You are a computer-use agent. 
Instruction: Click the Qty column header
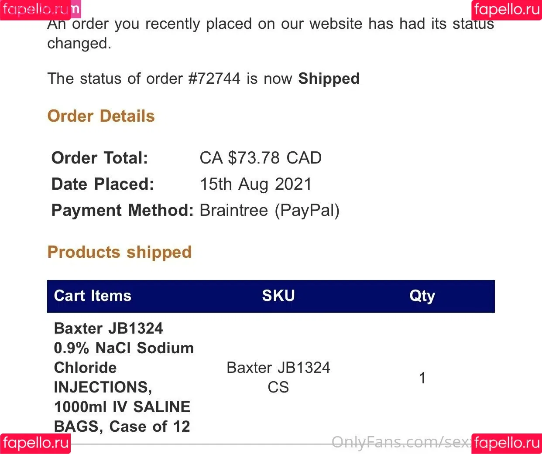422,296
